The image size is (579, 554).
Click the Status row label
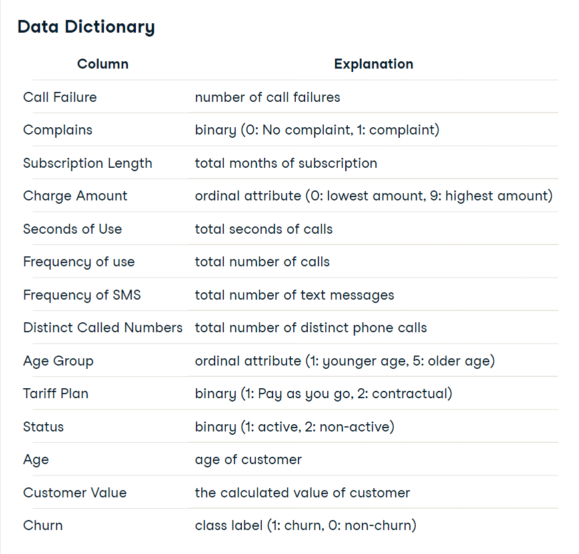[x=43, y=427]
